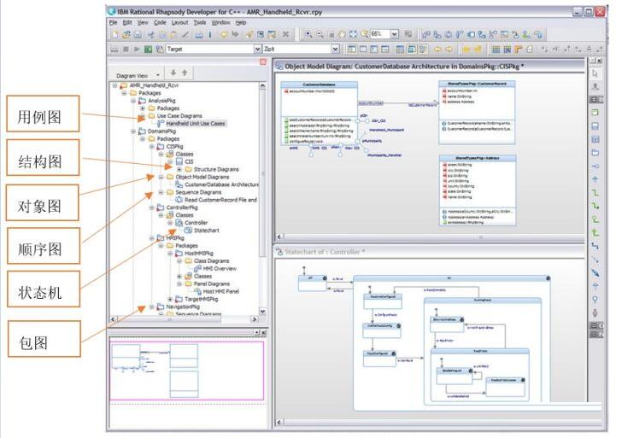Click the green Generate/Make build icon
622x438 pixels.
pyautogui.click(x=148, y=50)
